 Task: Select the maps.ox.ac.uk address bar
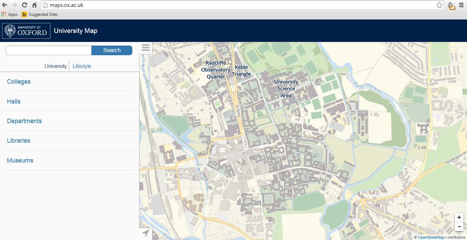point(241,5)
